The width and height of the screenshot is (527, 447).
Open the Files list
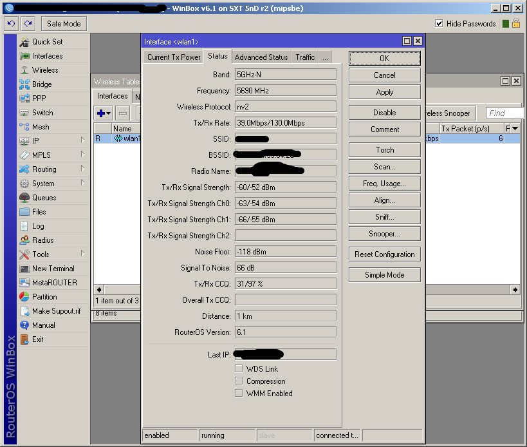(x=39, y=211)
